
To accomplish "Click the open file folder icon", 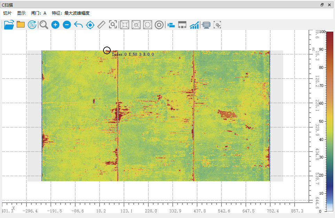I will coord(9,25).
